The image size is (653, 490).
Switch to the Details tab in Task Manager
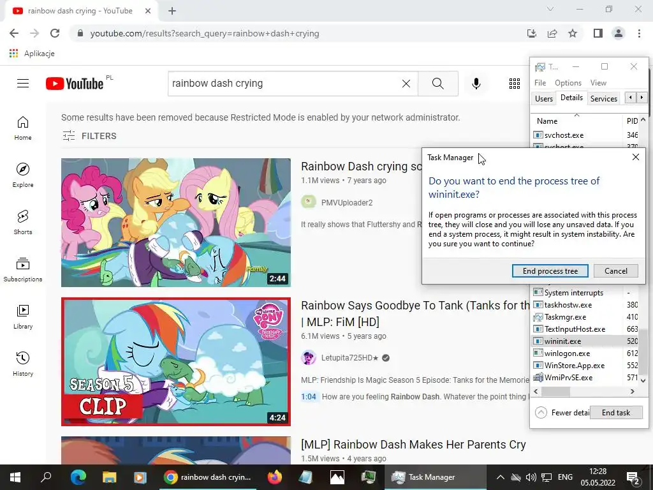pyautogui.click(x=571, y=98)
